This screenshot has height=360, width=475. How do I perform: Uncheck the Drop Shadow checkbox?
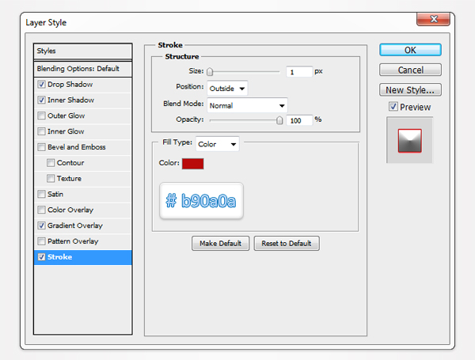click(x=41, y=84)
